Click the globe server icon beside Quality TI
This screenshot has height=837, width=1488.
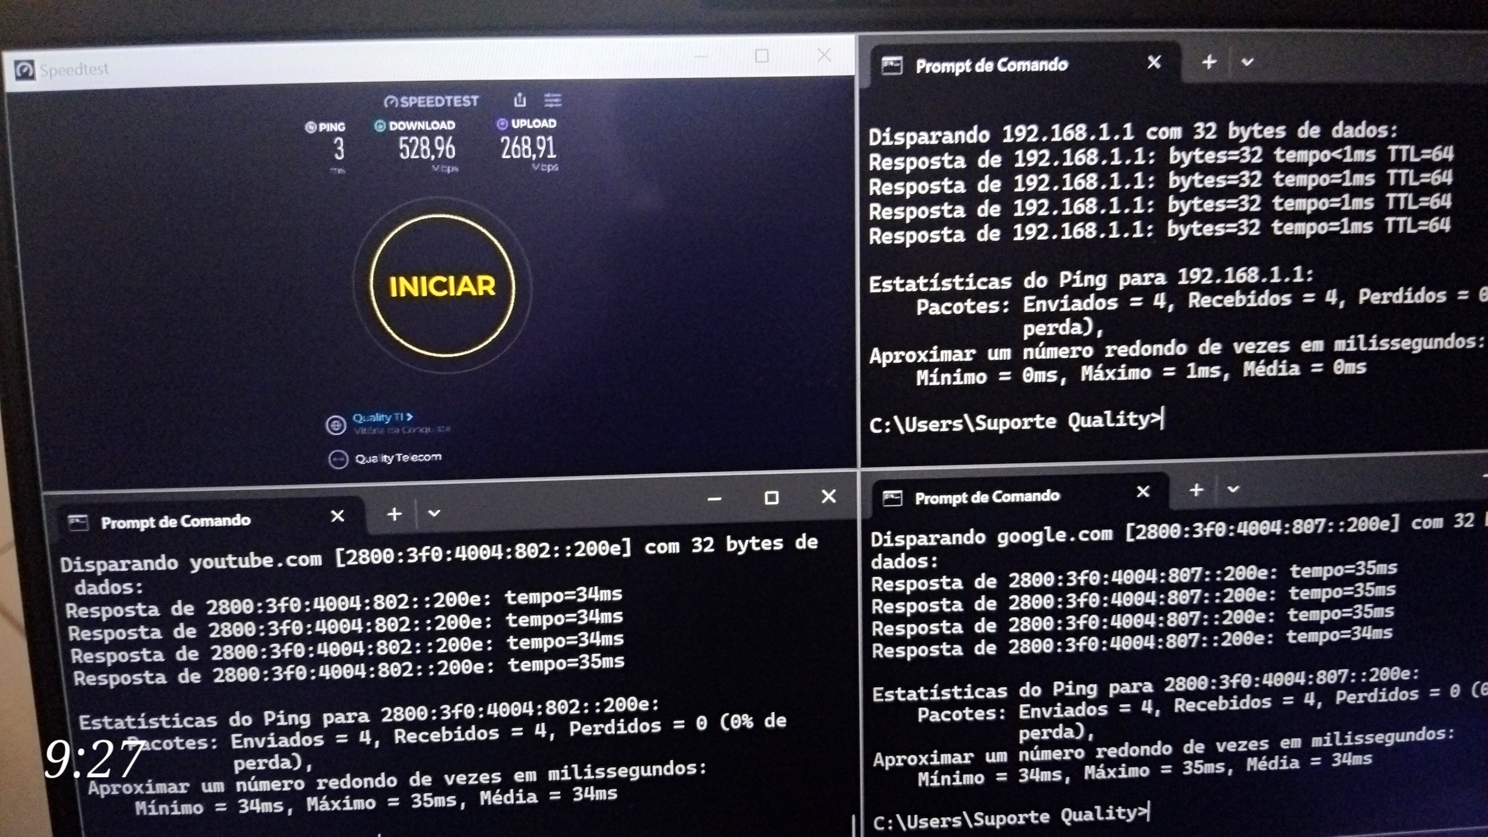click(x=336, y=425)
